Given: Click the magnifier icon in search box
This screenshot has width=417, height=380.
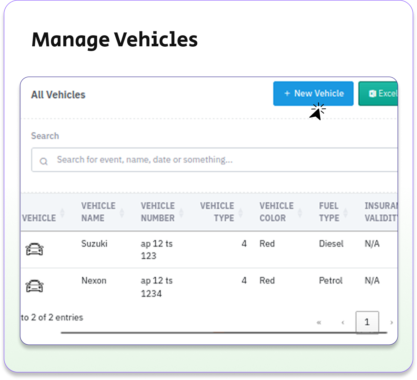Looking at the screenshot, I should [43, 162].
